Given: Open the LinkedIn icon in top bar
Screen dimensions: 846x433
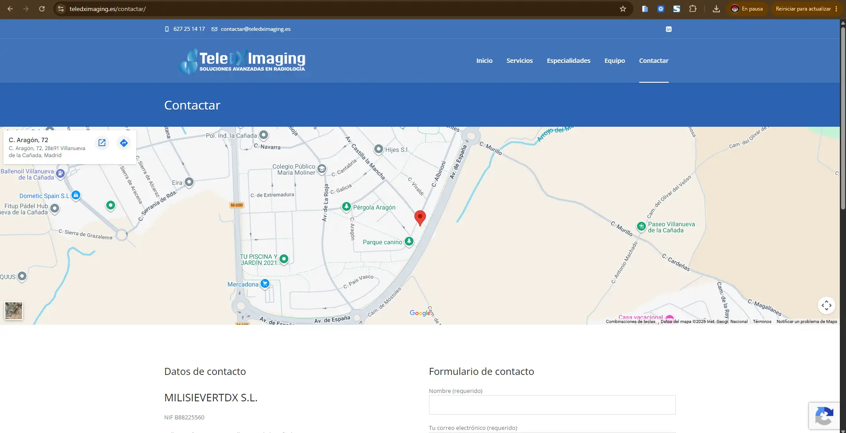Looking at the screenshot, I should pyautogui.click(x=669, y=29).
